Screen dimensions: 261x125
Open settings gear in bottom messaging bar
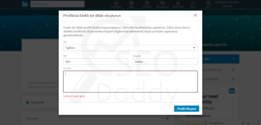[x=248, y=123]
